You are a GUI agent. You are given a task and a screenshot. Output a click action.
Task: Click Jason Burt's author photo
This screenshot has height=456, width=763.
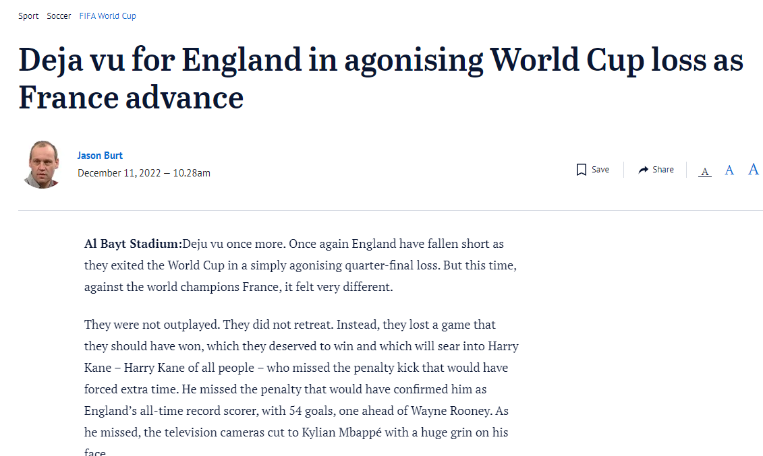[x=43, y=164]
